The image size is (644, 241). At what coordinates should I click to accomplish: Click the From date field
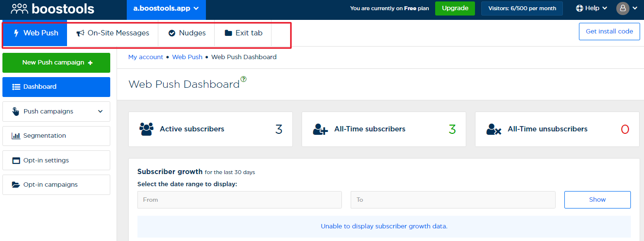239,200
